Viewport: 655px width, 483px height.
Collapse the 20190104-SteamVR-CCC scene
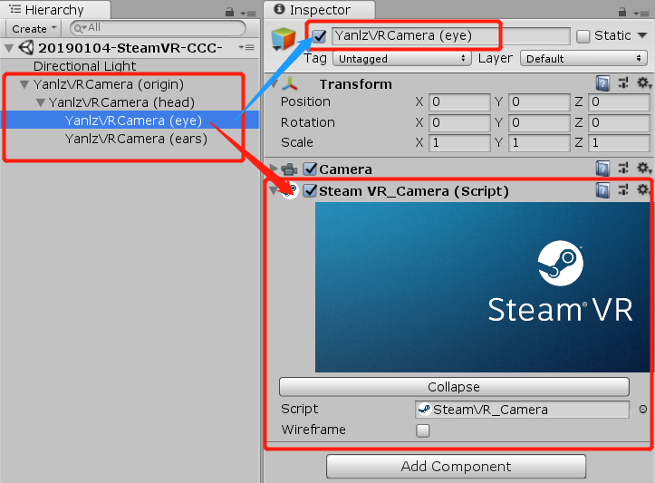[9, 48]
